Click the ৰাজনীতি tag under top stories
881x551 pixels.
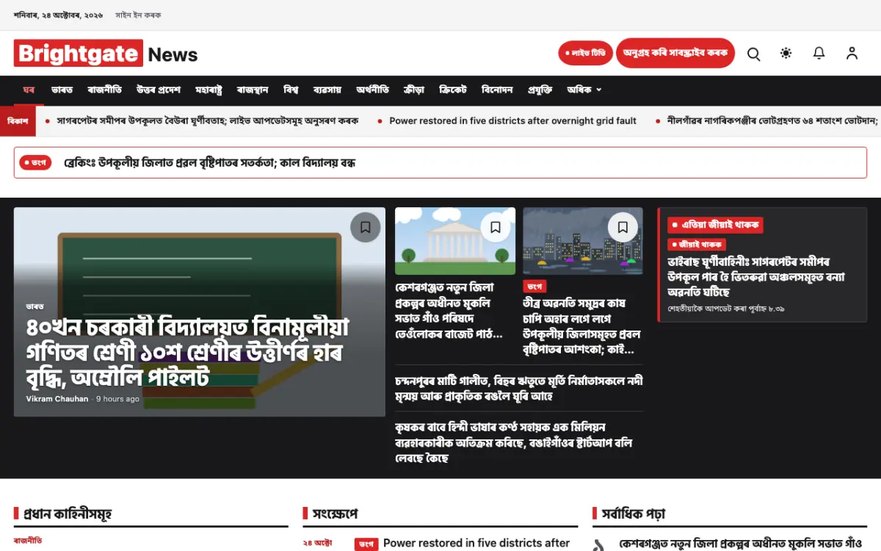(x=28, y=540)
